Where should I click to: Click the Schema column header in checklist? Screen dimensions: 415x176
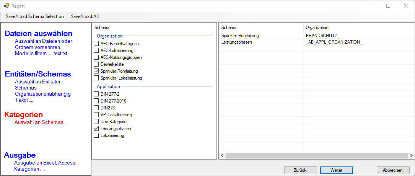click(152, 28)
